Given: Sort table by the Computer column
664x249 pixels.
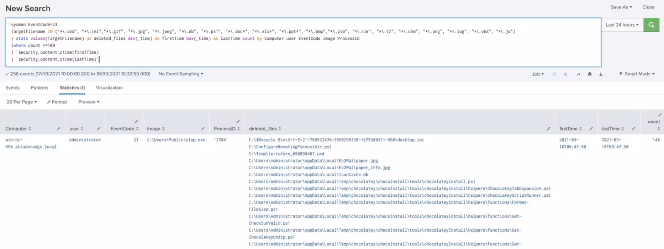Looking at the screenshot, I should (x=18, y=129).
